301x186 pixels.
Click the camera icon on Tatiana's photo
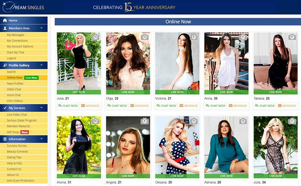pyautogui.click(x=292, y=37)
